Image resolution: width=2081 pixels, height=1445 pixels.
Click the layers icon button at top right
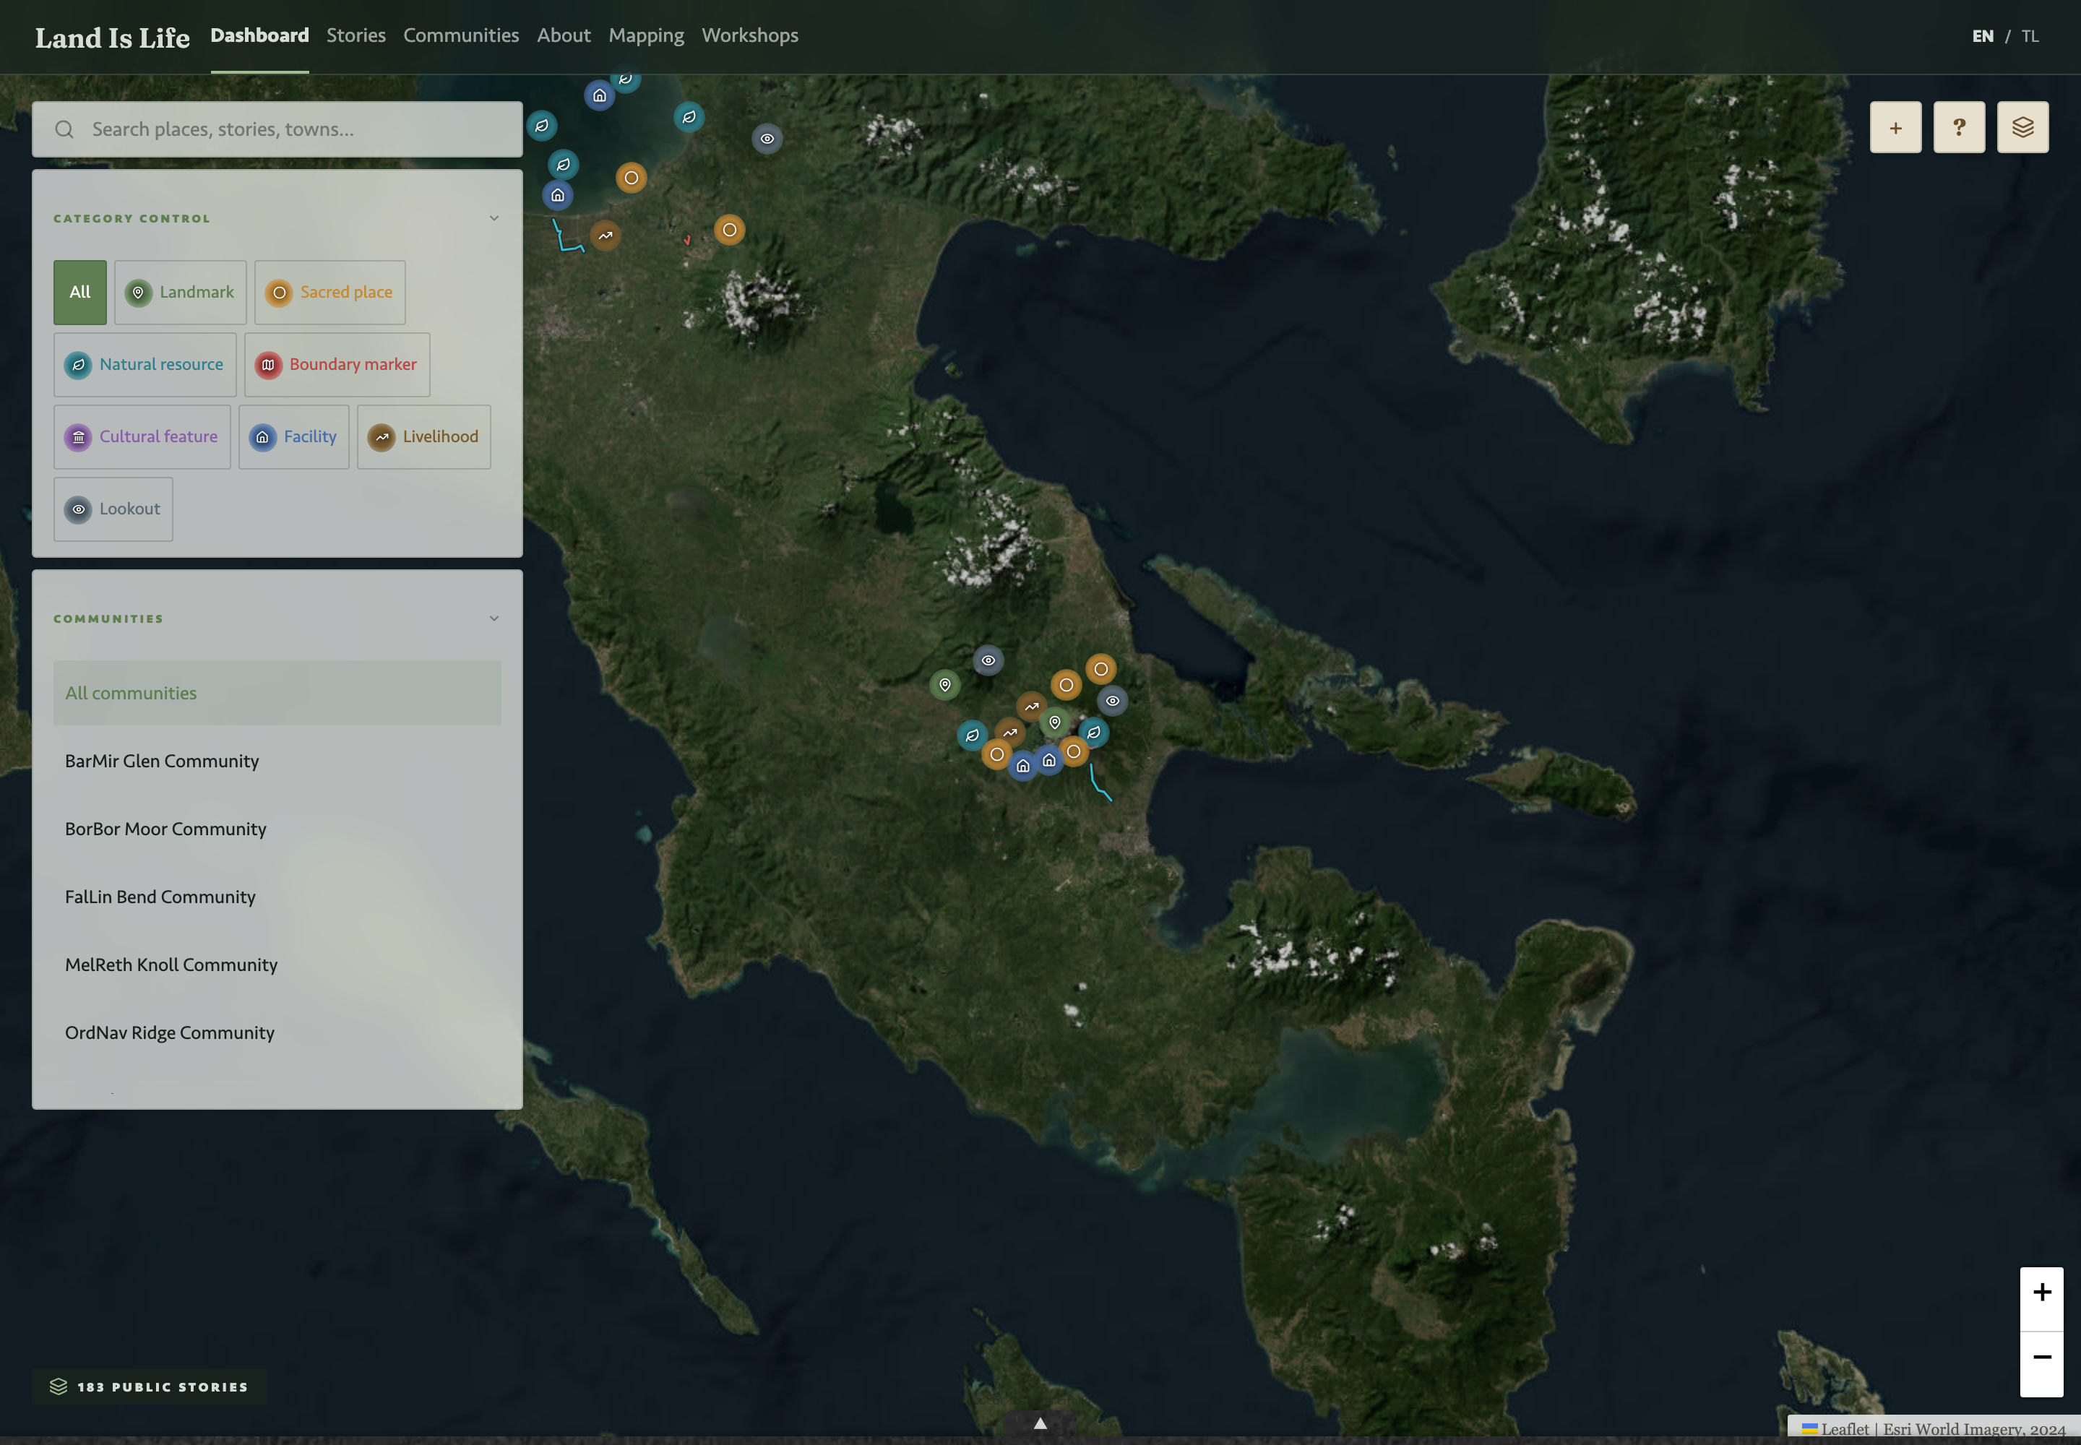click(2022, 128)
